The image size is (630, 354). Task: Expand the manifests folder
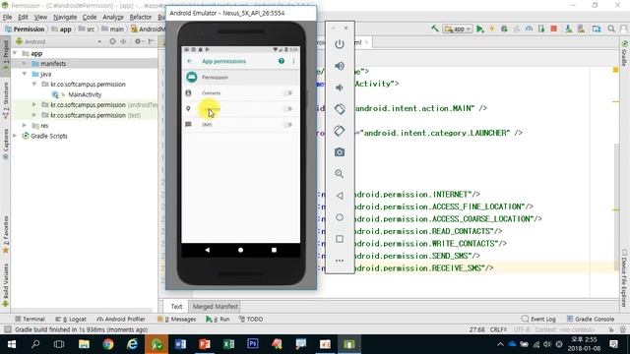24,63
